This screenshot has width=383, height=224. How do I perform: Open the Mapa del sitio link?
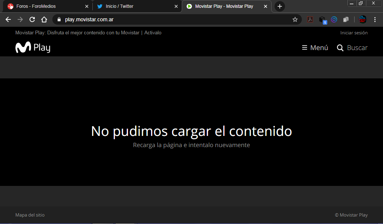pos(30,215)
